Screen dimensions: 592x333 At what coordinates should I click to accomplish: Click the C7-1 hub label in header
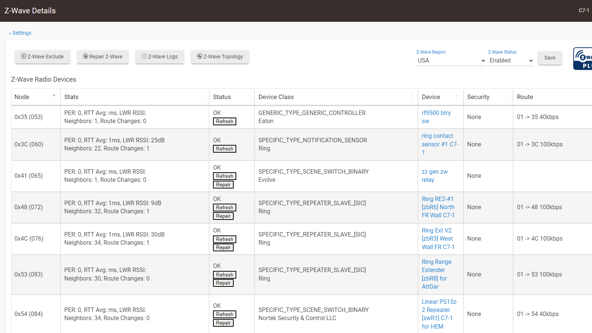pyautogui.click(x=583, y=10)
